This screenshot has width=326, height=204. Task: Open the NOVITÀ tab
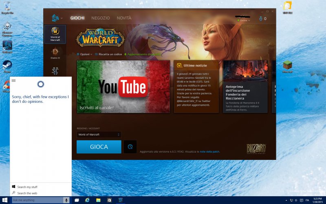point(124,18)
